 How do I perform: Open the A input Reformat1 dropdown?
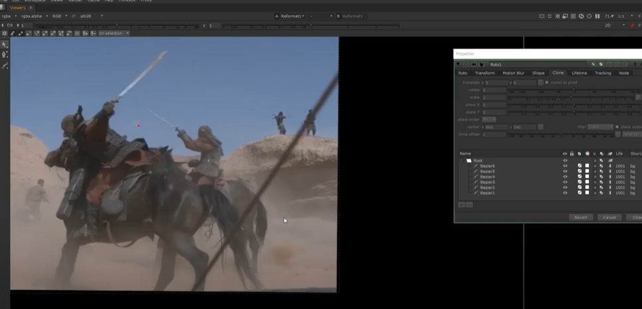(292, 16)
